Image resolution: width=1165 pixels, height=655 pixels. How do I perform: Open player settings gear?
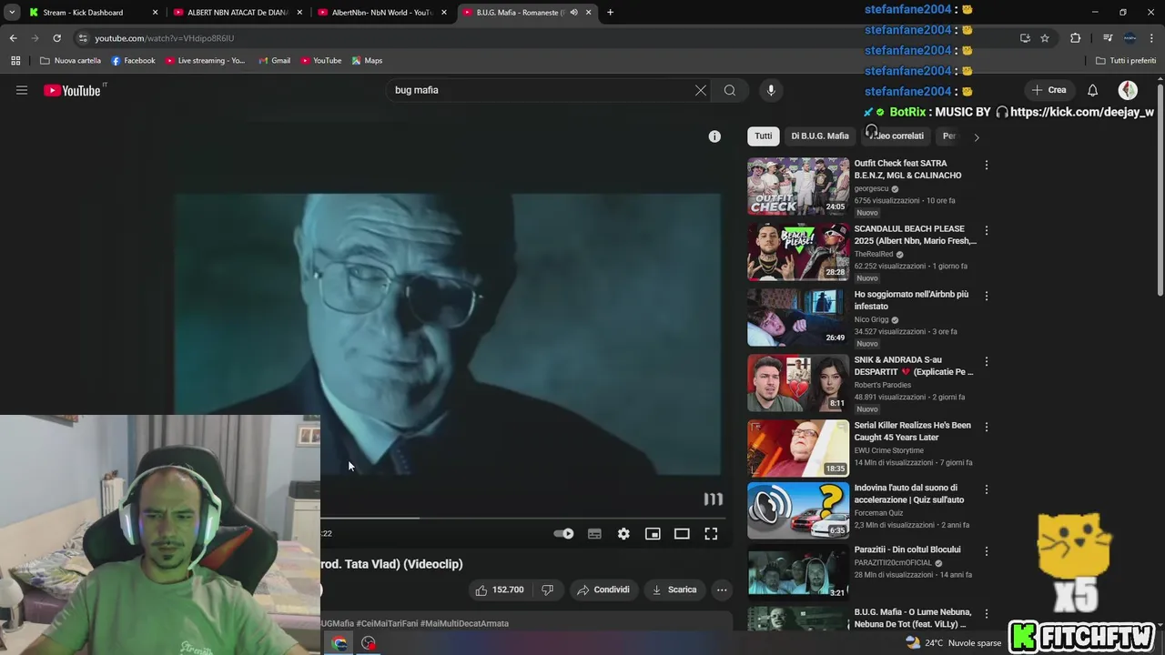[x=623, y=534]
